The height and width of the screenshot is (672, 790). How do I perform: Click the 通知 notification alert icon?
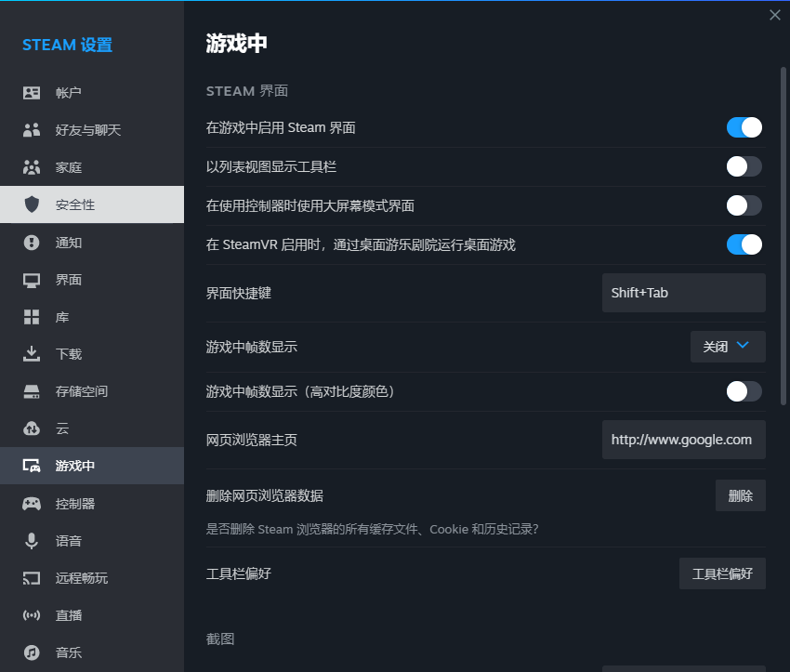coord(32,243)
